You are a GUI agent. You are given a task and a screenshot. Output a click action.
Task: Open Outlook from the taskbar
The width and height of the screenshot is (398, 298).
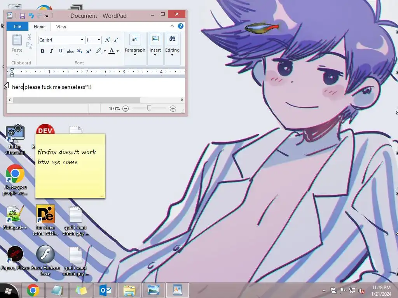coord(105,290)
